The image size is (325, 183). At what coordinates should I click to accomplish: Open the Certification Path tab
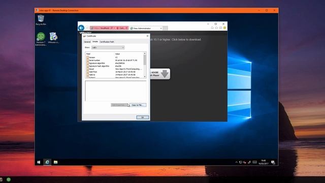coord(107,42)
